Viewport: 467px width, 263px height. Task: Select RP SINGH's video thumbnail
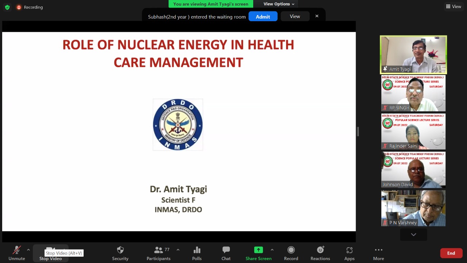point(413,93)
